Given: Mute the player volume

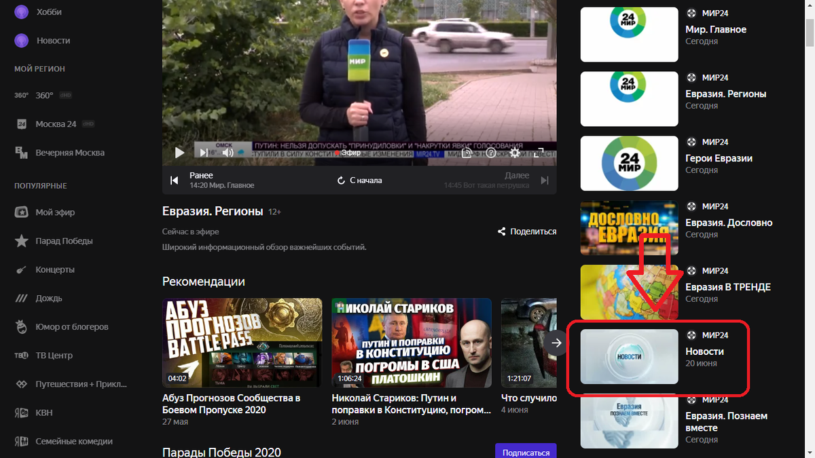Looking at the screenshot, I should 228,153.
